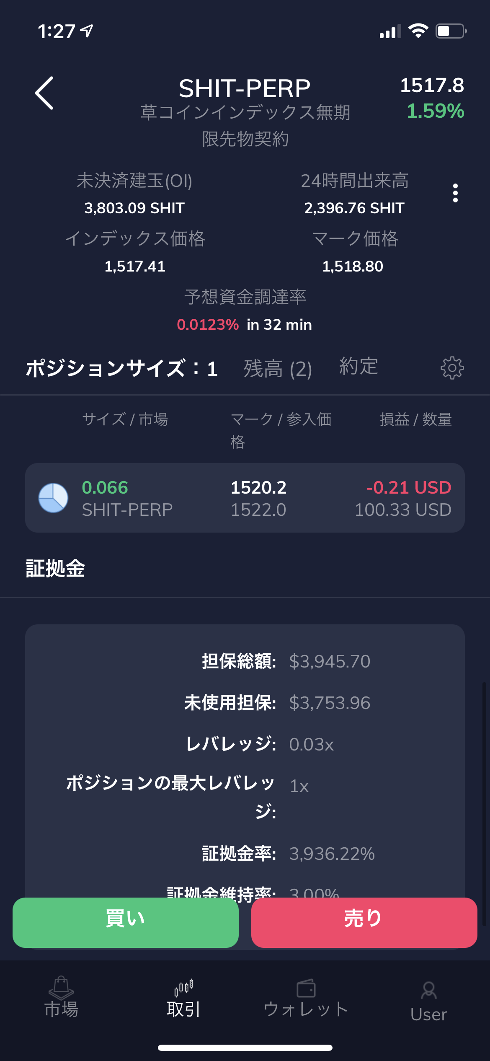This screenshot has height=1061, width=490.
Task: Tap the 0.0123% predicted funding rate
Action: tap(208, 325)
